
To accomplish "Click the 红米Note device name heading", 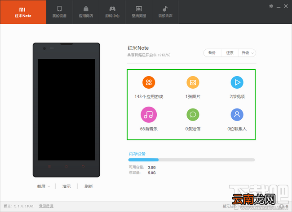I will tap(138, 48).
